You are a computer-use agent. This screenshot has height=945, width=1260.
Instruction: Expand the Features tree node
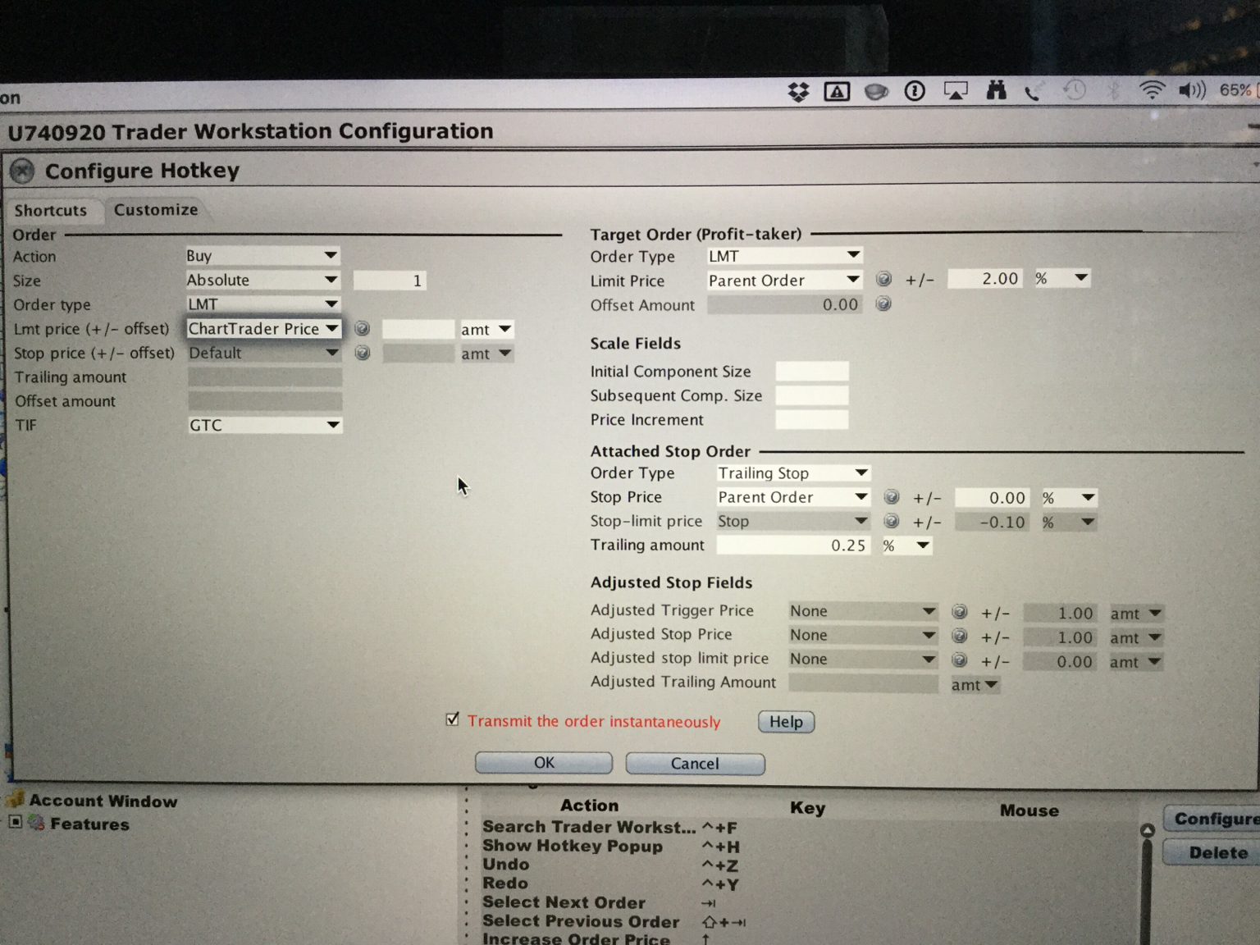click(16, 822)
